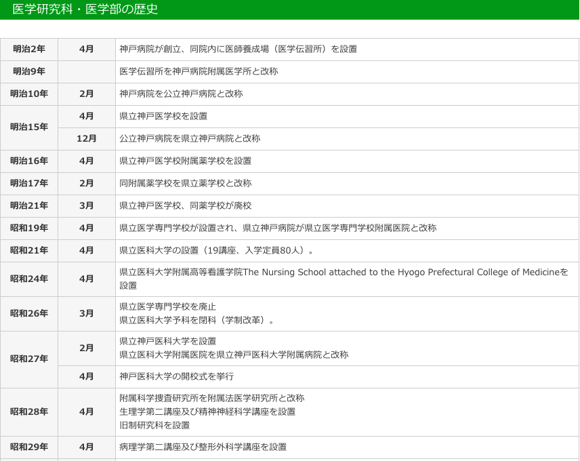Click the text 公立神戸病院を県立神戸病院と改称
Image resolution: width=580 pixels, height=461 pixels.
pos(190,139)
